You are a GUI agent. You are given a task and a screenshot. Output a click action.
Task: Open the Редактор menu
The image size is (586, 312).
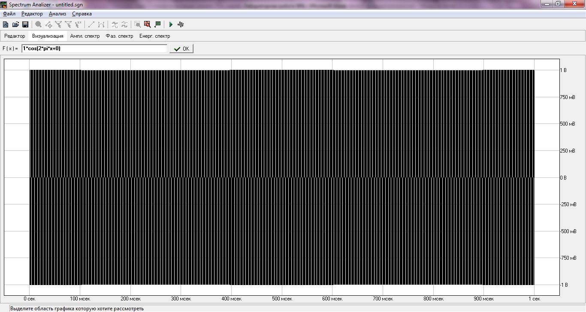pyautogui.click(x=32, y=14)
